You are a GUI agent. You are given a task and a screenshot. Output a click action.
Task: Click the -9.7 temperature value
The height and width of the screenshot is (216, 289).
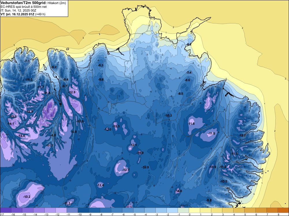coord(64,86)
